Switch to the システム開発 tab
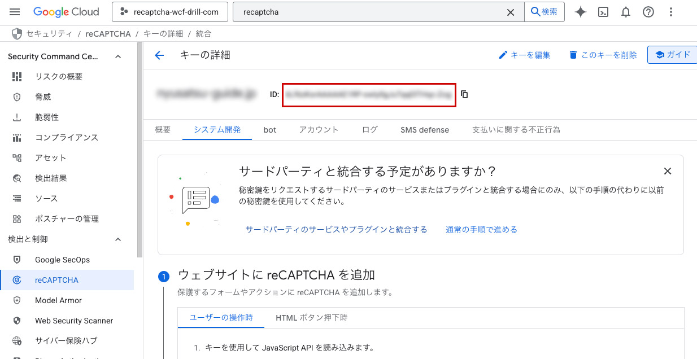Image resolution: width=697 pixels, height=359 pixels. (217, 130)
